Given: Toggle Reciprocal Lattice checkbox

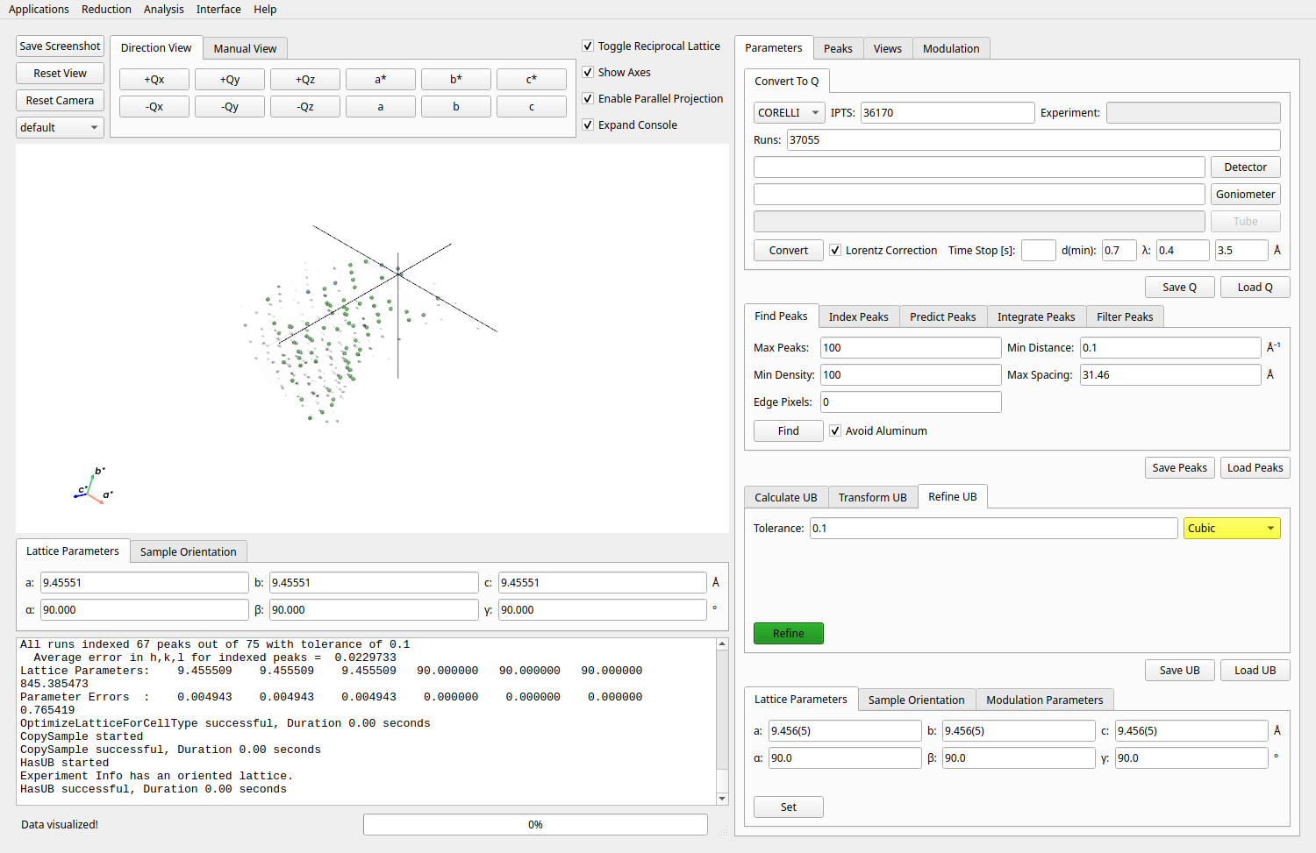Looking at the screenshot, I should pyautogui.click(x=588, y=46).
